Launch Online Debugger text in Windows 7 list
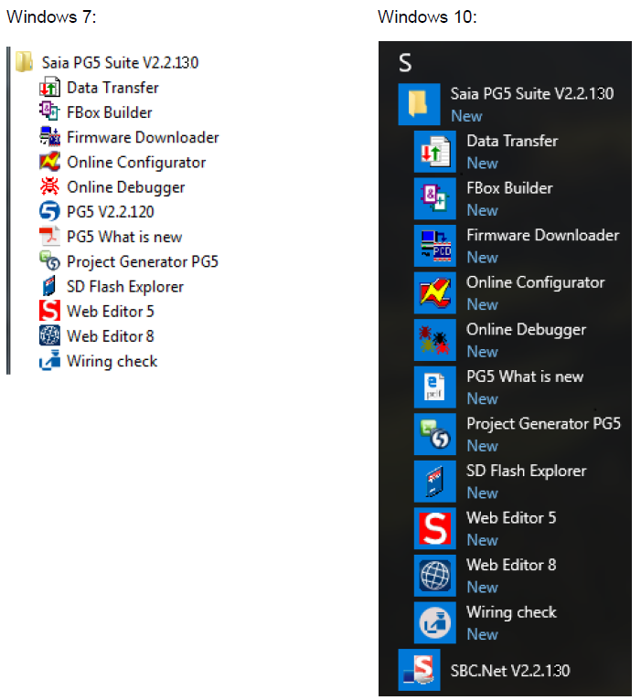This screenshot has width=641, height=700. (x=125, y=187)
